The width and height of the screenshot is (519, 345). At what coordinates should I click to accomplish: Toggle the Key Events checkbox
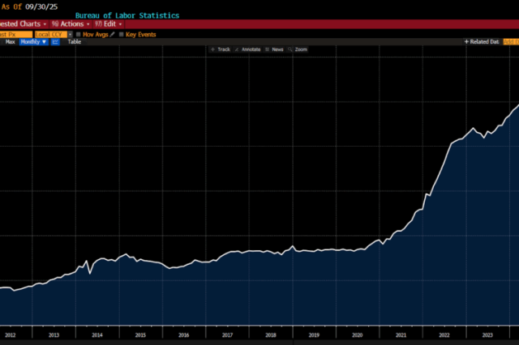[122, 34]
